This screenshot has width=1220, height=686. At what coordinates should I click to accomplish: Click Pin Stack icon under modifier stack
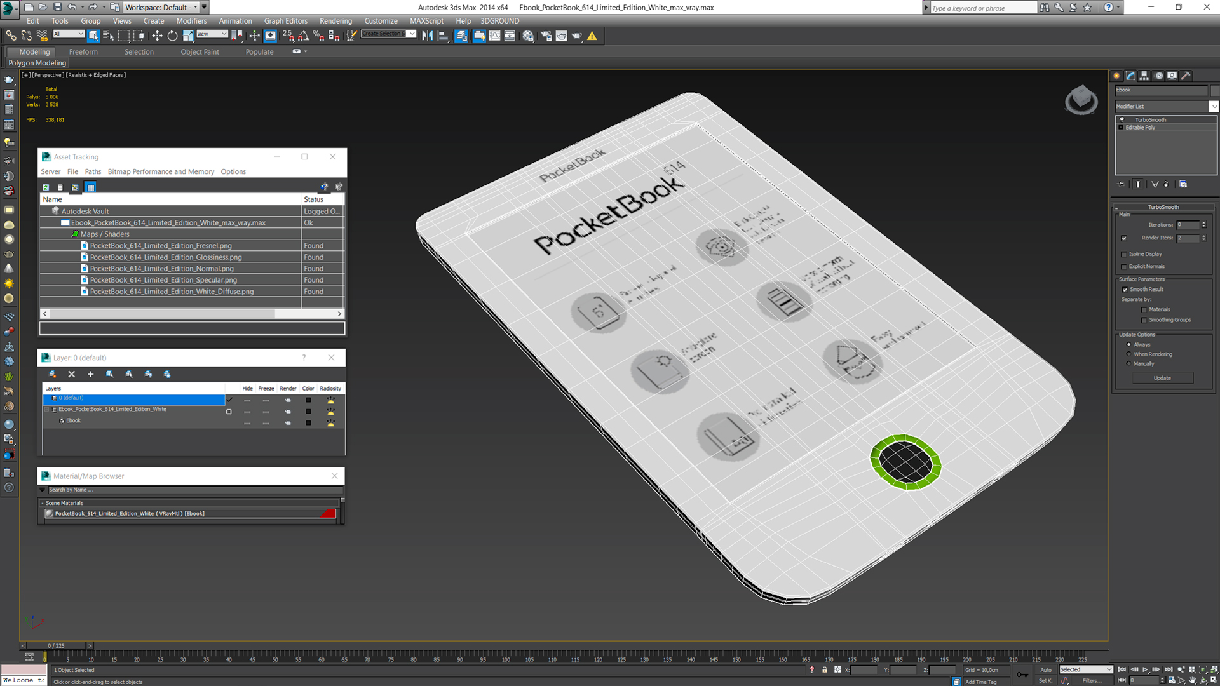point(1122,184)
